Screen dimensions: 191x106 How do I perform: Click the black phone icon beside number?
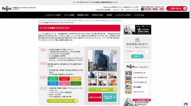tap(142, 9)
